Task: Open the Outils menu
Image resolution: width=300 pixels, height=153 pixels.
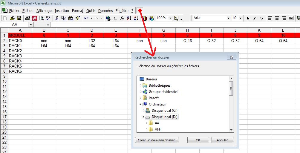Action: point(91,11)
